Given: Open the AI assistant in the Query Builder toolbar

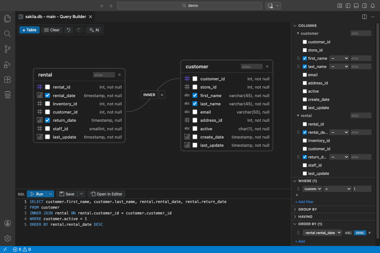Looking at the screenshot, I should tap(94, 30).
